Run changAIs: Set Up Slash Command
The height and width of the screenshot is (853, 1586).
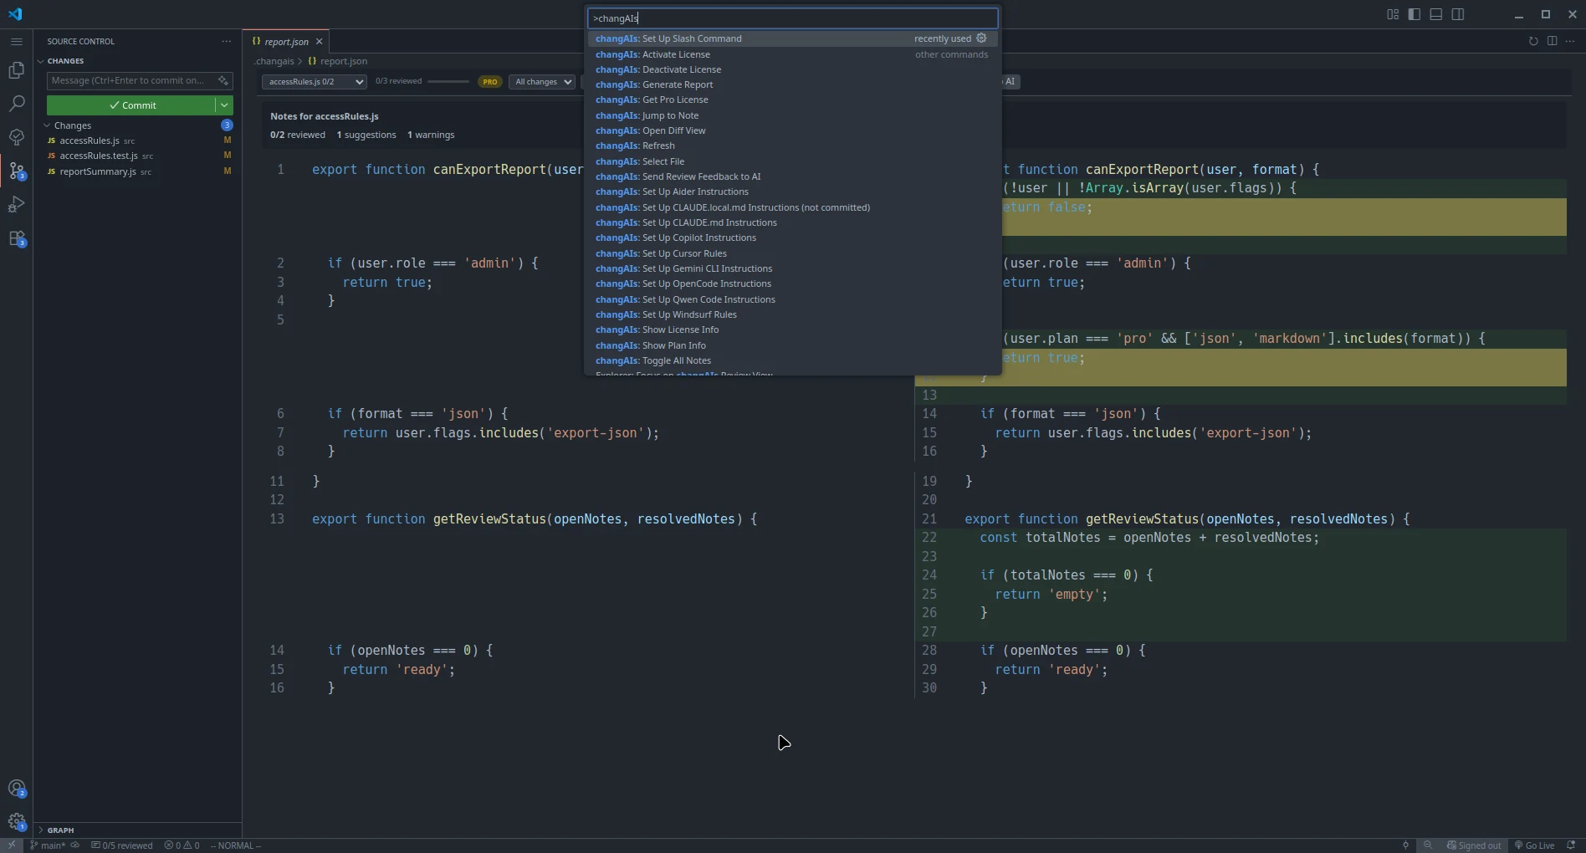point(792,38)
